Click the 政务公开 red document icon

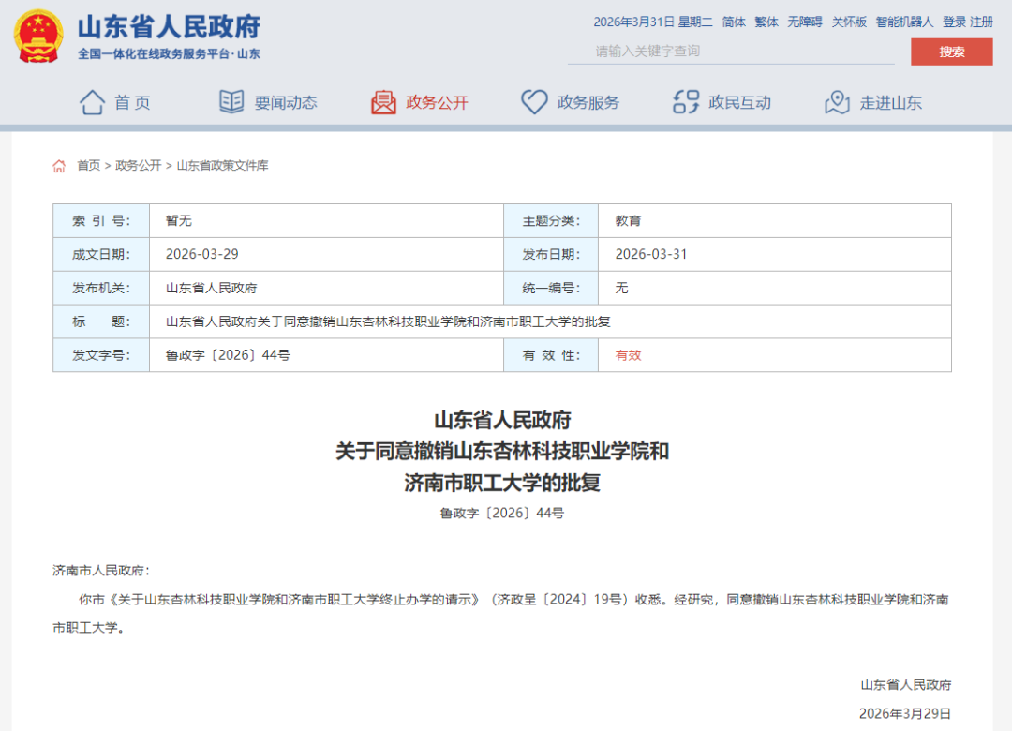tap(383, 102)
